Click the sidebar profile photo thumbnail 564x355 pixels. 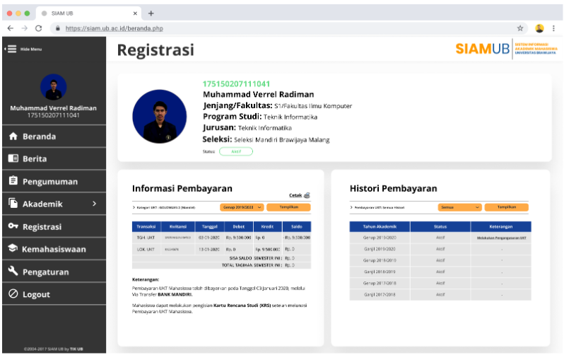(53, 87)
